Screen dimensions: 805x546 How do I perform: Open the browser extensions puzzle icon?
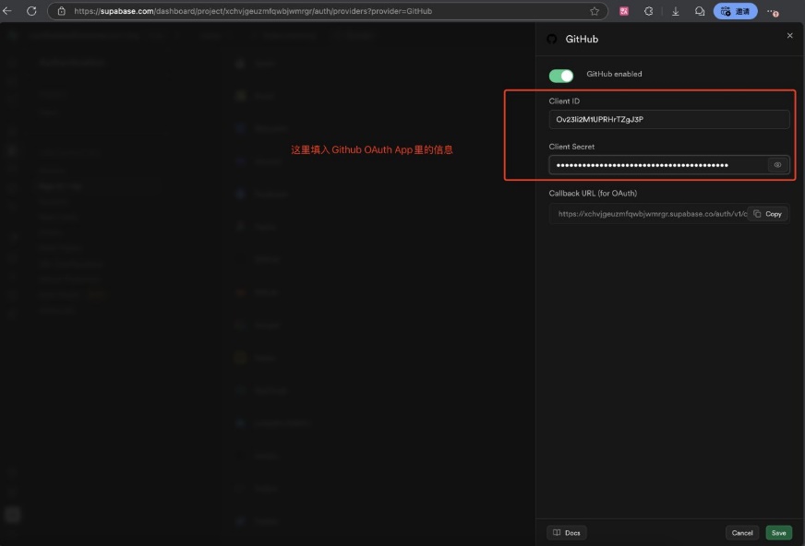(649, 11)
